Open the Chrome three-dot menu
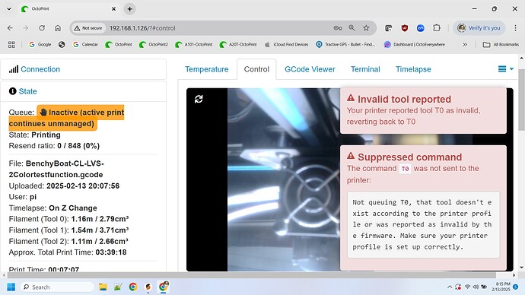 pos(516,28)
